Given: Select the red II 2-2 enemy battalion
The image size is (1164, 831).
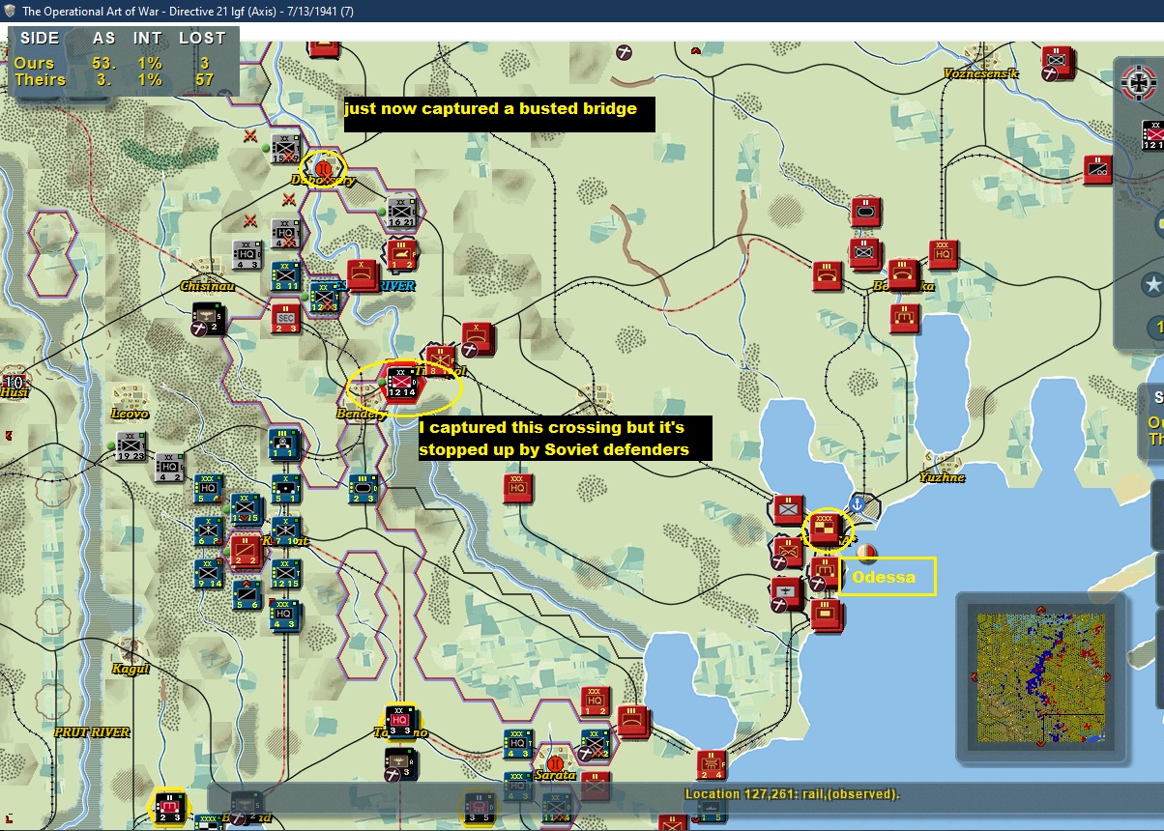Looking at the screenshot, I should click(245, 552).
